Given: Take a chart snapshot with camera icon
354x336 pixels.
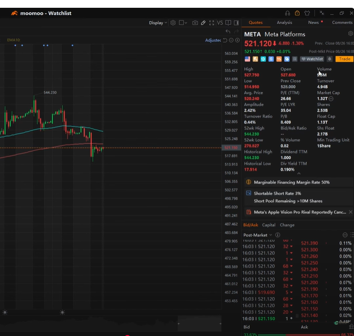Looking at the screenshot, I should (195, 23).
